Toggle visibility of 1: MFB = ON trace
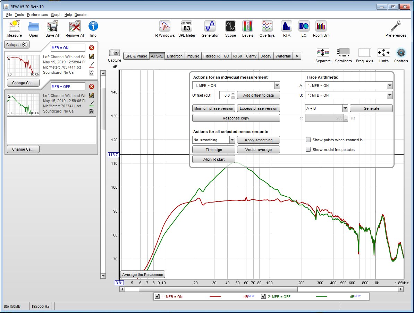Image resolution: width=414 pixels, height=313 pixels. pyautogui.click(x=157, y=296)
